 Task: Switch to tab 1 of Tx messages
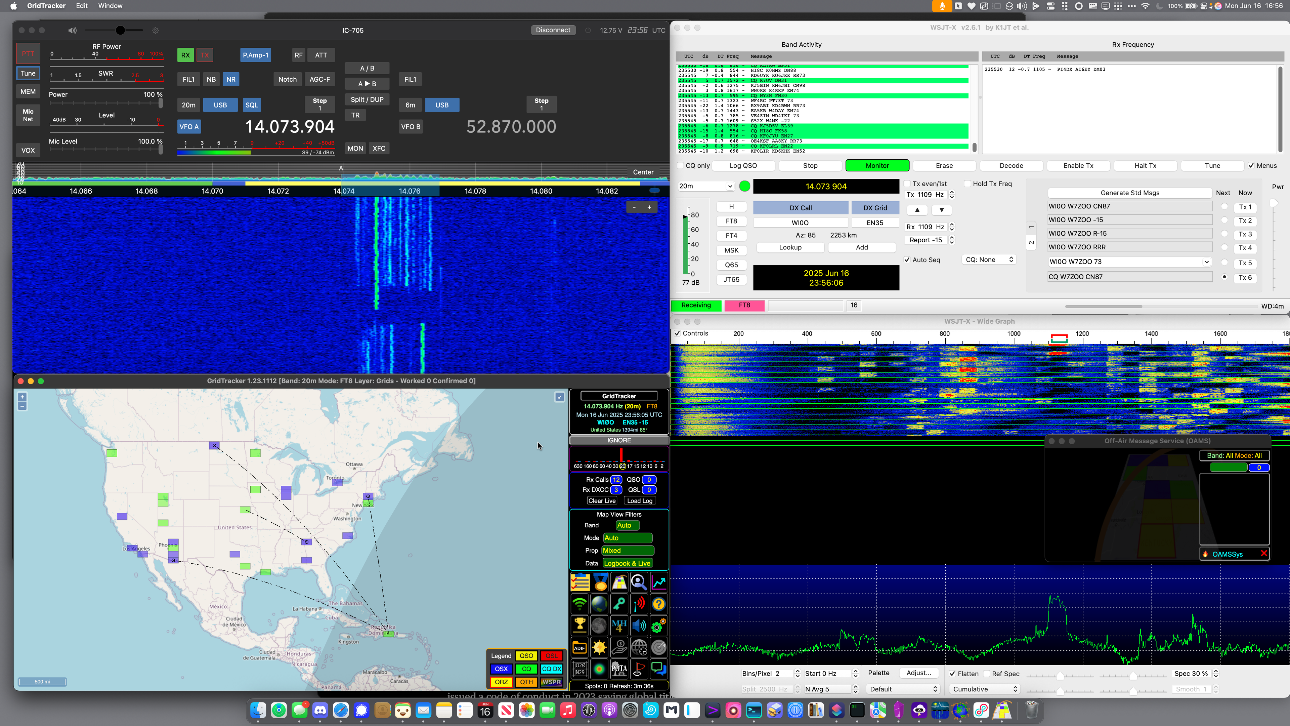(1031, 228)
